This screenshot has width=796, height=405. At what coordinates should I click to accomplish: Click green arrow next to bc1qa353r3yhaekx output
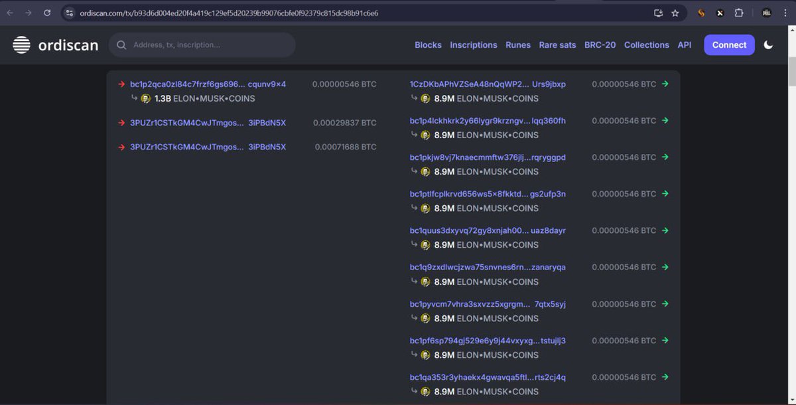tap(665, 377)
